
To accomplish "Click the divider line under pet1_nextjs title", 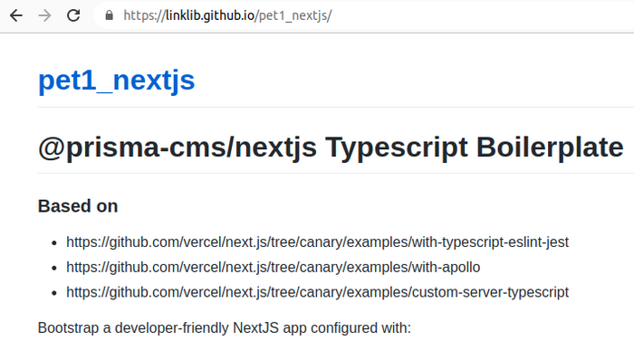I will tap(336, 107).
